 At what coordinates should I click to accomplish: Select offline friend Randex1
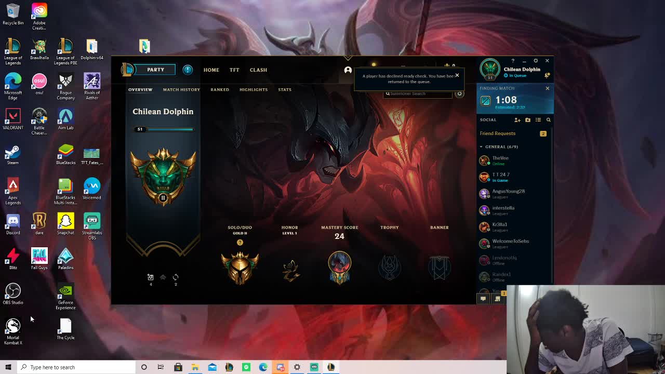(513, 276)
